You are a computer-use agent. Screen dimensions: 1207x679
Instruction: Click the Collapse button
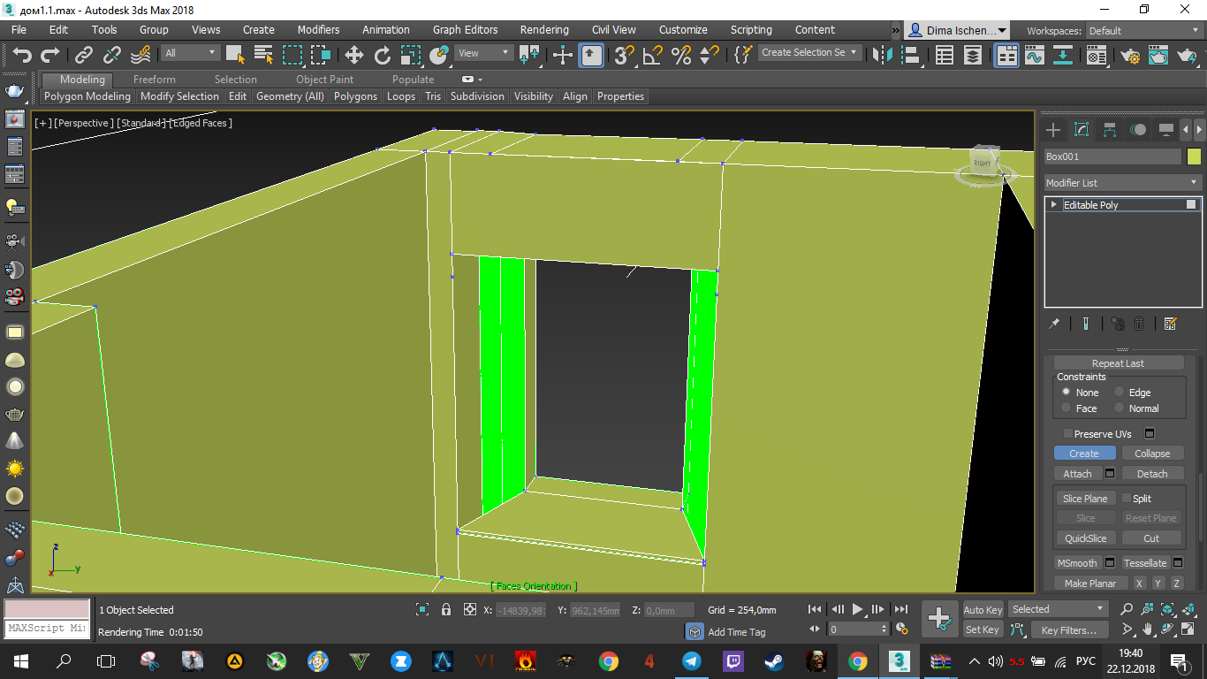tap(1152, 454)
